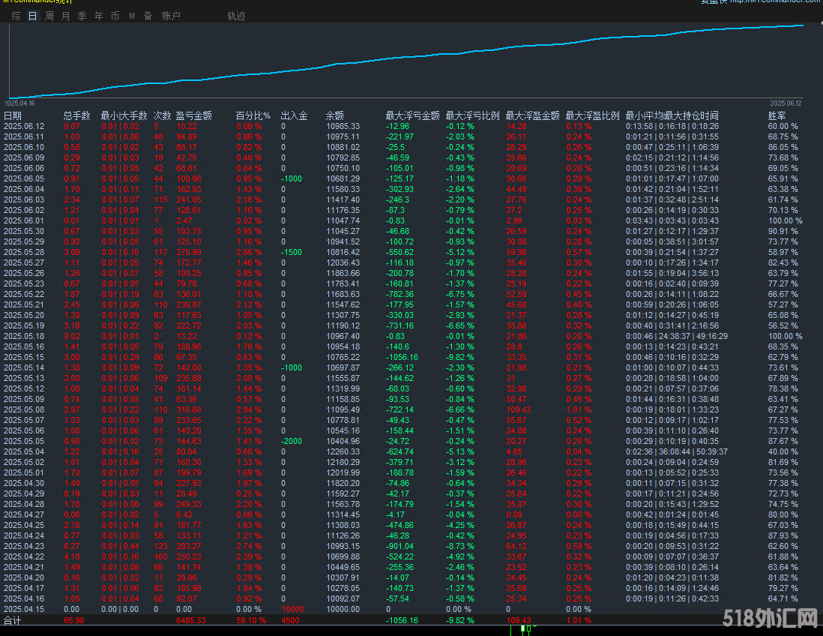This screenshot has height=636, width=823.
Task: Open the 年 (yearly) tab
Action: point(99,16)
